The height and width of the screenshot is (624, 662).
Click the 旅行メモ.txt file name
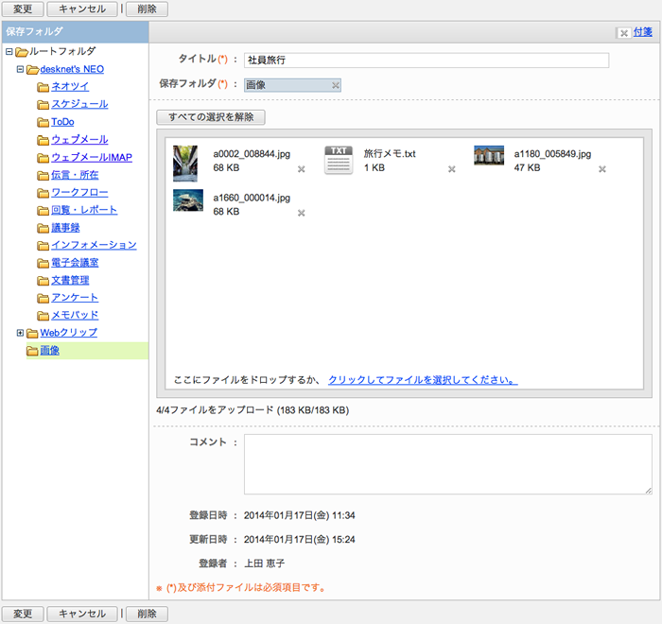point(390,154)
